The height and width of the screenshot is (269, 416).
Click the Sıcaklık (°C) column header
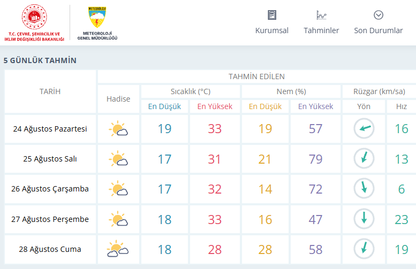click(x=191, y=91)
